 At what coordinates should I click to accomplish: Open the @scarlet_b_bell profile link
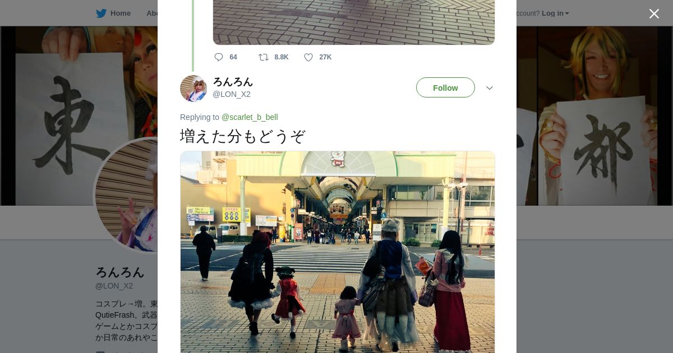pyautogui.click(x=250, y=117)
